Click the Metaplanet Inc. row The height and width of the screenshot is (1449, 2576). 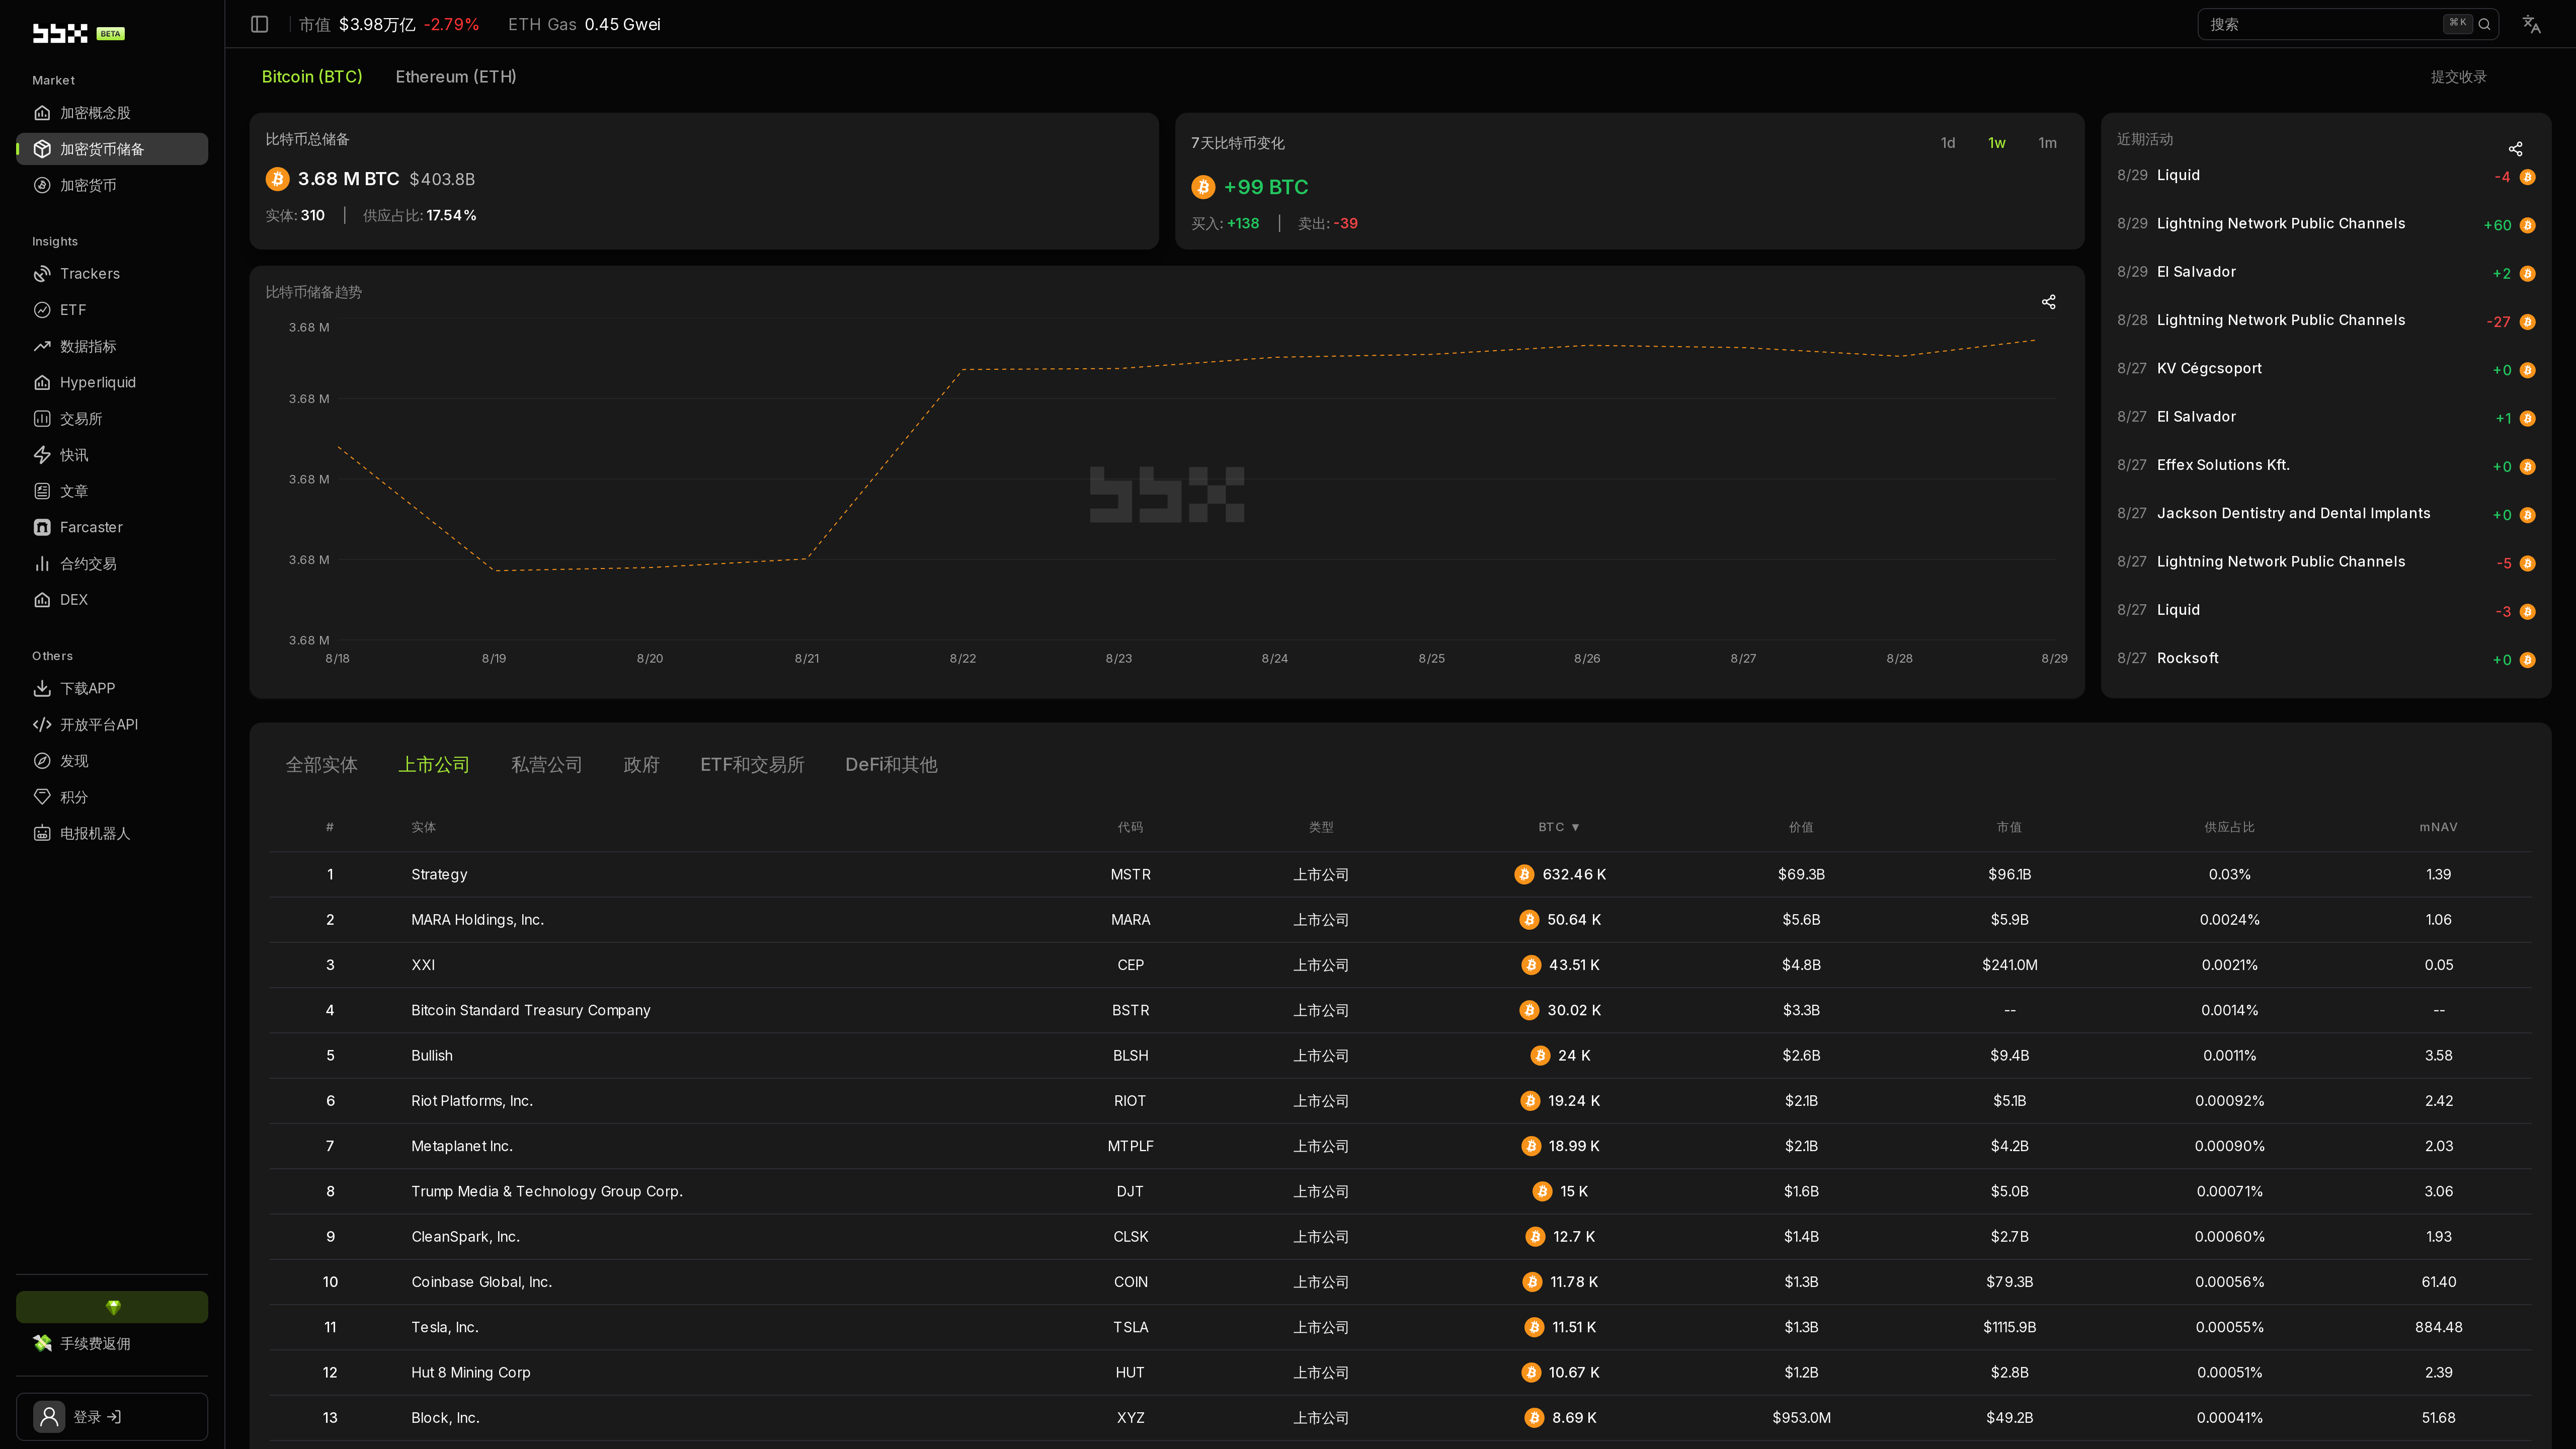[1400, 1146]
